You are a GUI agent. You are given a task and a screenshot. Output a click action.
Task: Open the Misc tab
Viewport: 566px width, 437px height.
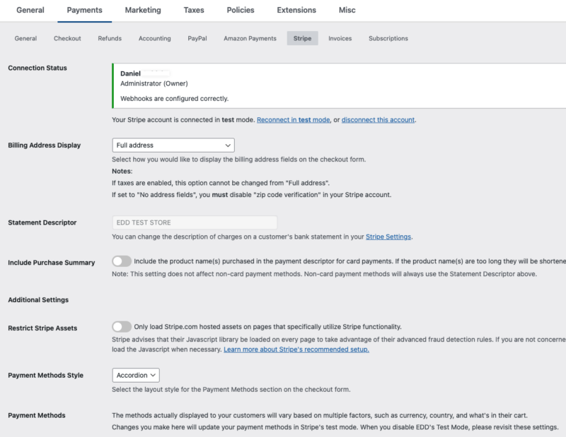click(x=347, y=11)
